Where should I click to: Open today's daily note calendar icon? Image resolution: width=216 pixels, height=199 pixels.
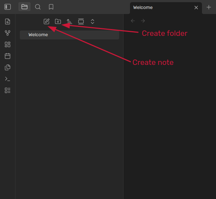8,56
